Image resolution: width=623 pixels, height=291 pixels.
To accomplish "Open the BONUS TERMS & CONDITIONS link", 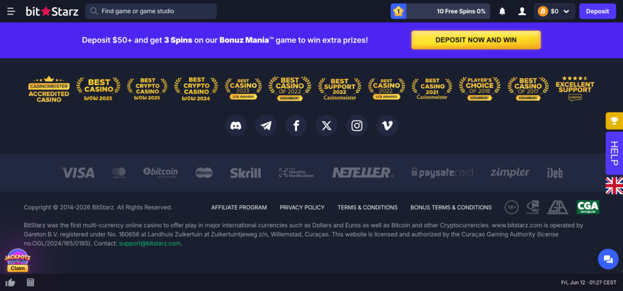I will click(x=451, y=207).
